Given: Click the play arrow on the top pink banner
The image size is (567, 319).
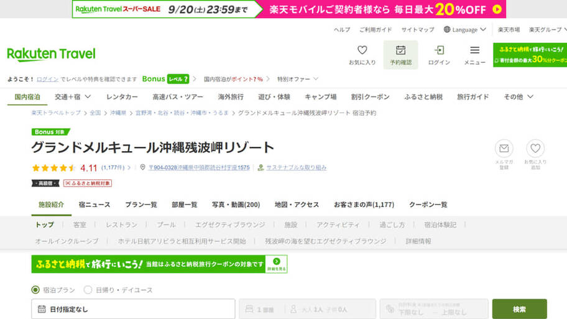Looking at the screenshot, I should tap(497, 9).
